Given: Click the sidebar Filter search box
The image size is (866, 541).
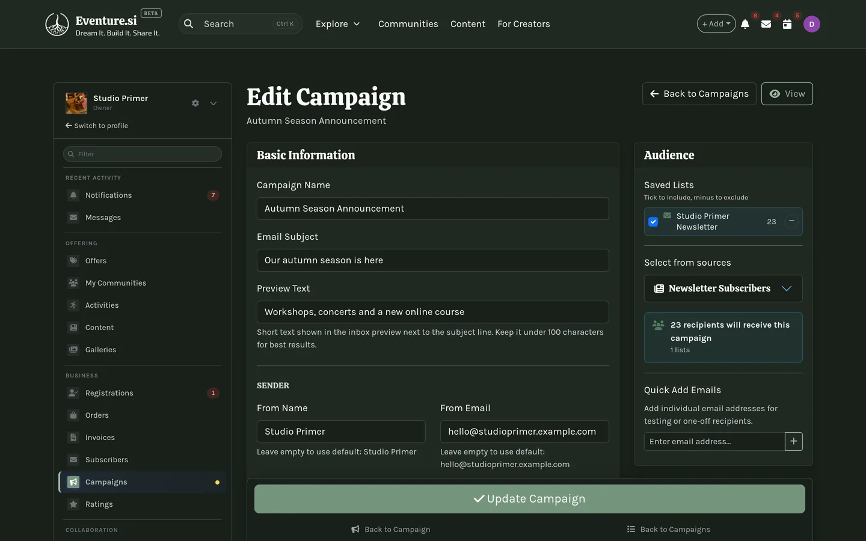Looking at the screenshot, I should click(143, 154).
